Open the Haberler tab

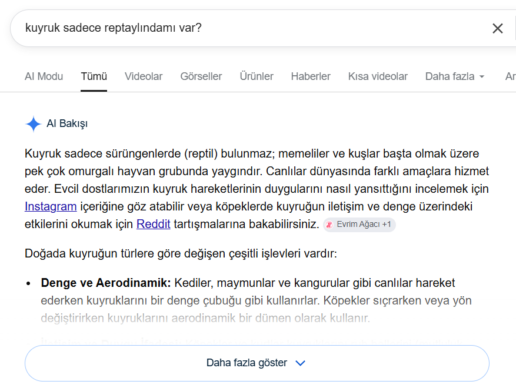click(x=311, y=76)
